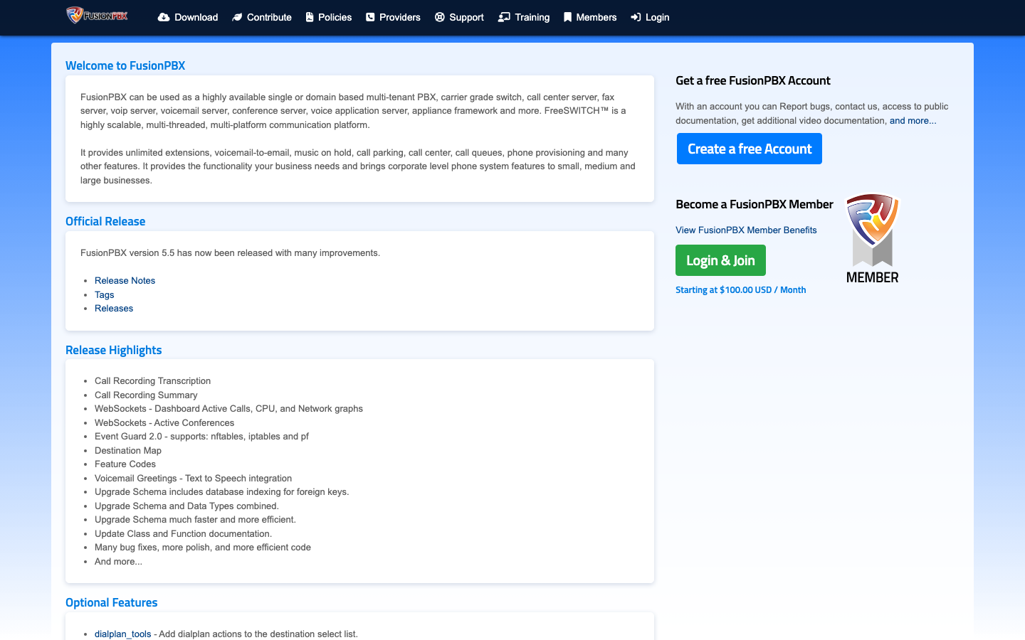The image size is (1025, 640).
Task: Open the Download menu item
Action: tap(188, 17)
